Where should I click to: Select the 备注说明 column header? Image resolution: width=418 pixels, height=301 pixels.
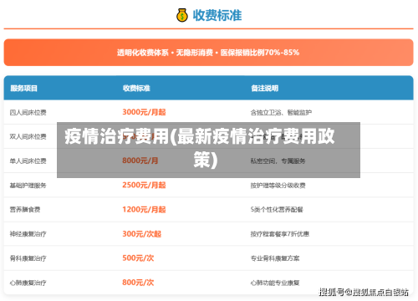(265, 89)
